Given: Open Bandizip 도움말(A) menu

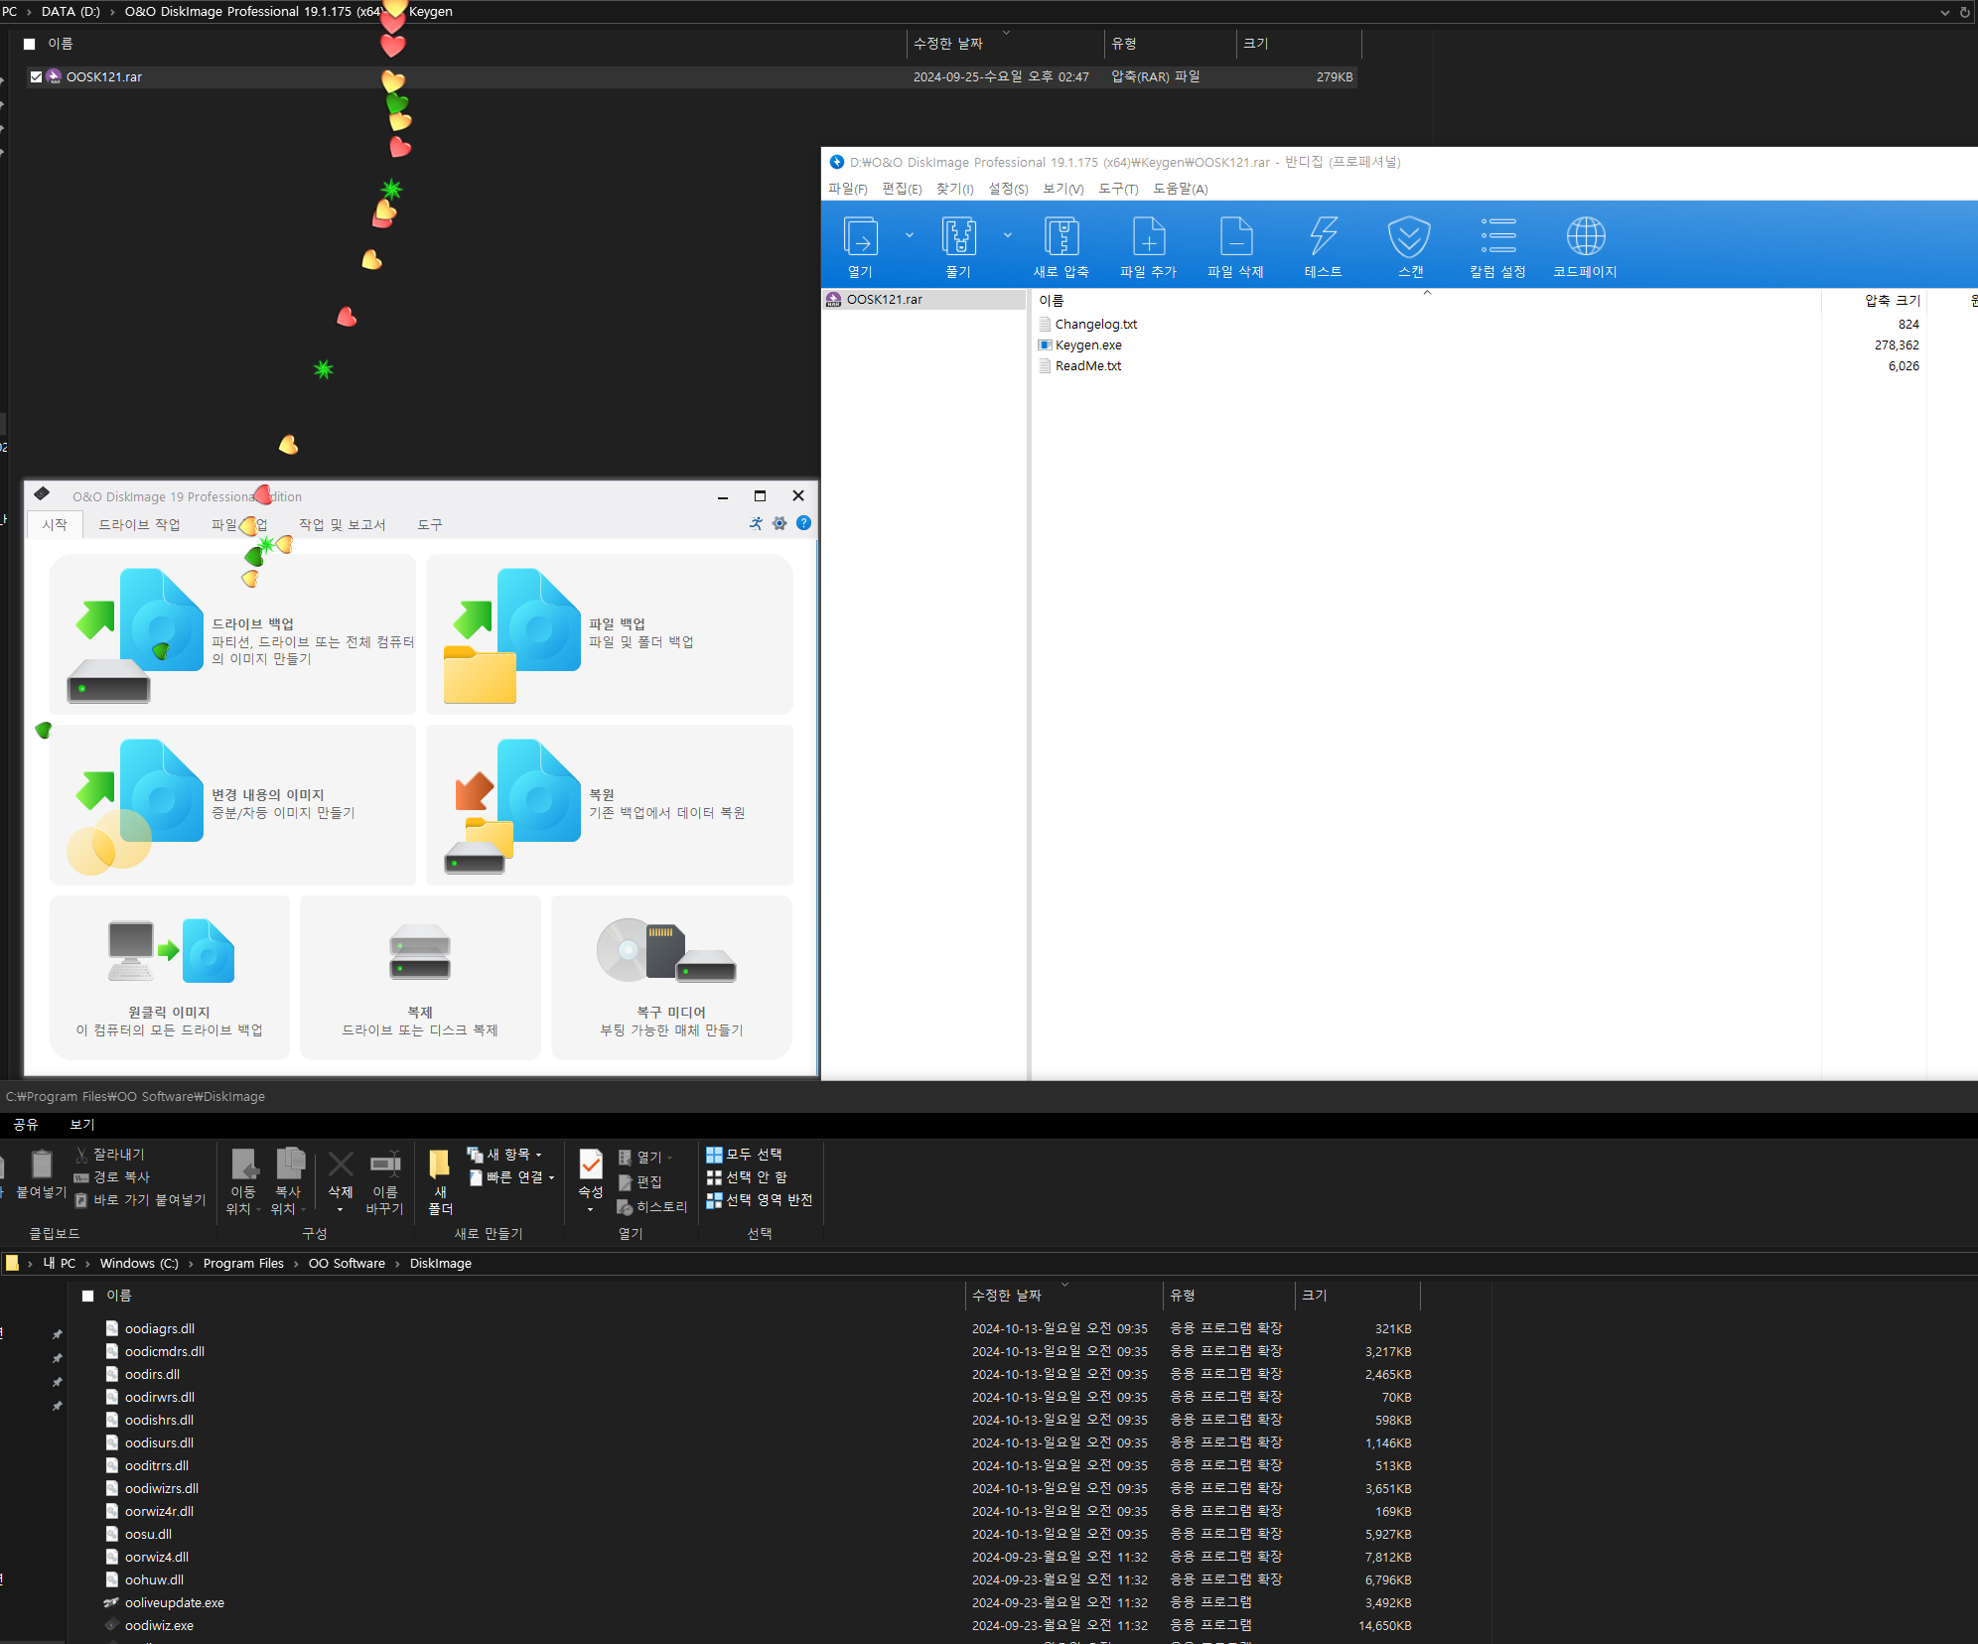Looking at the screenshot, I should pos(1181,189).
